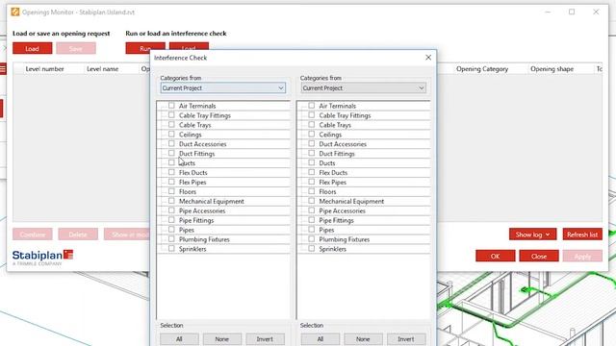Select Pipe Fittings label in left list

[196, 220]
